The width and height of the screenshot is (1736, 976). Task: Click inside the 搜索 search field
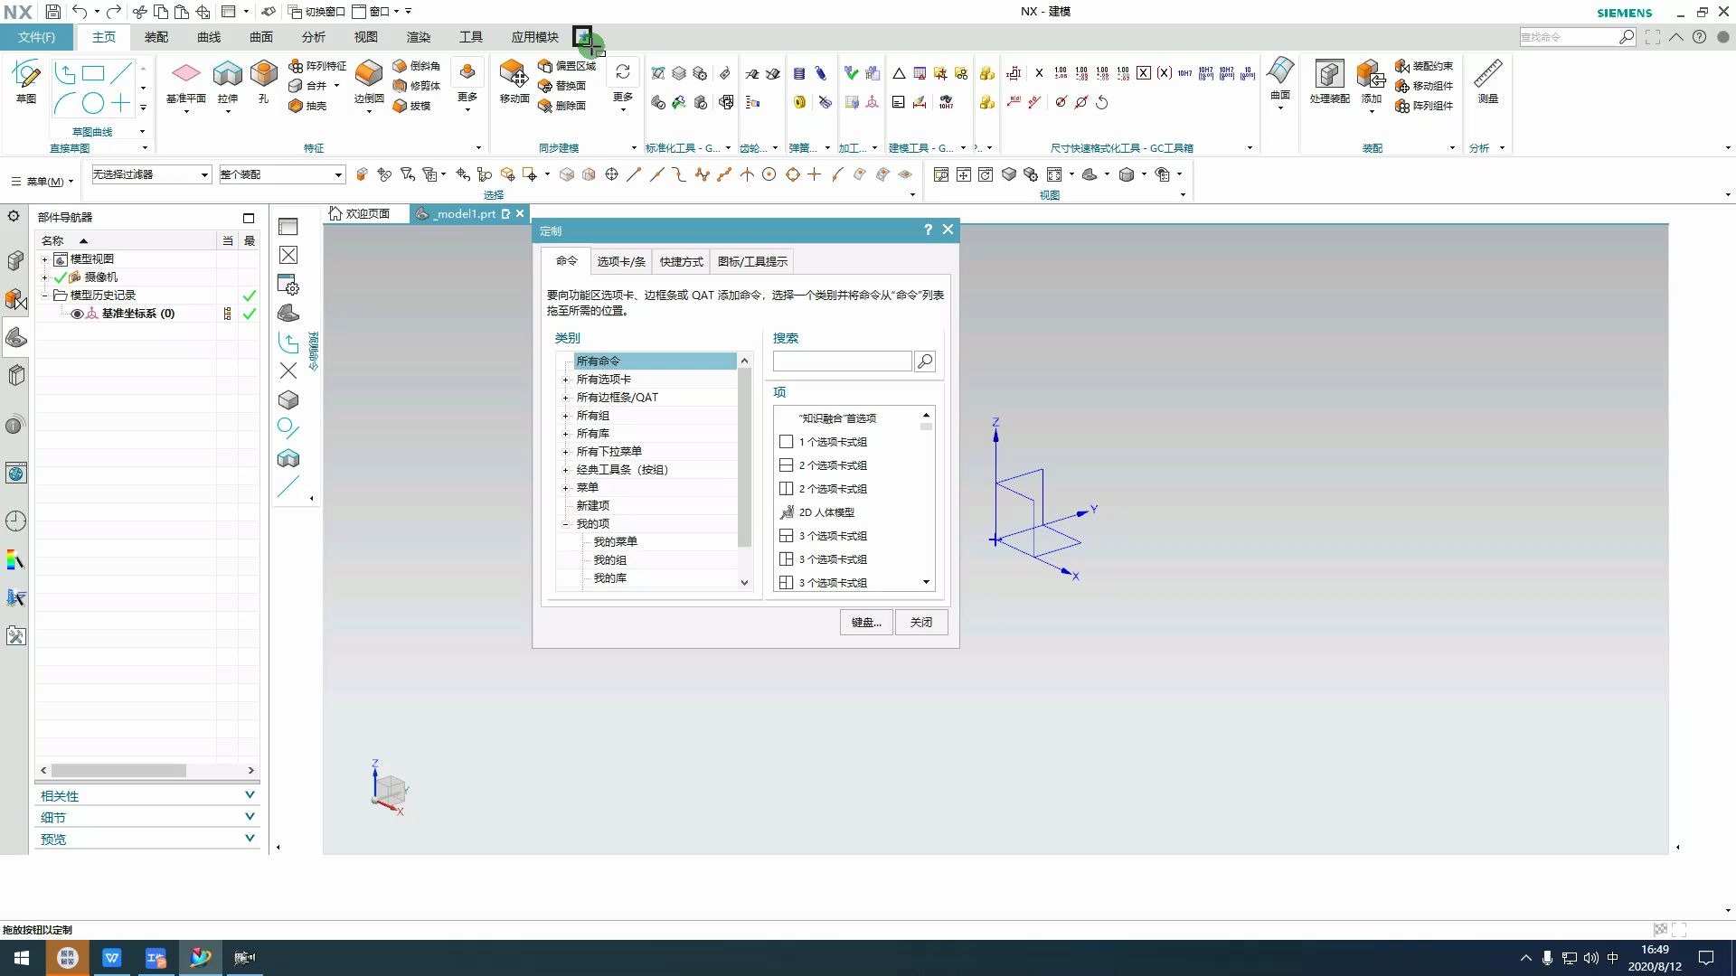tap(841, 361)
